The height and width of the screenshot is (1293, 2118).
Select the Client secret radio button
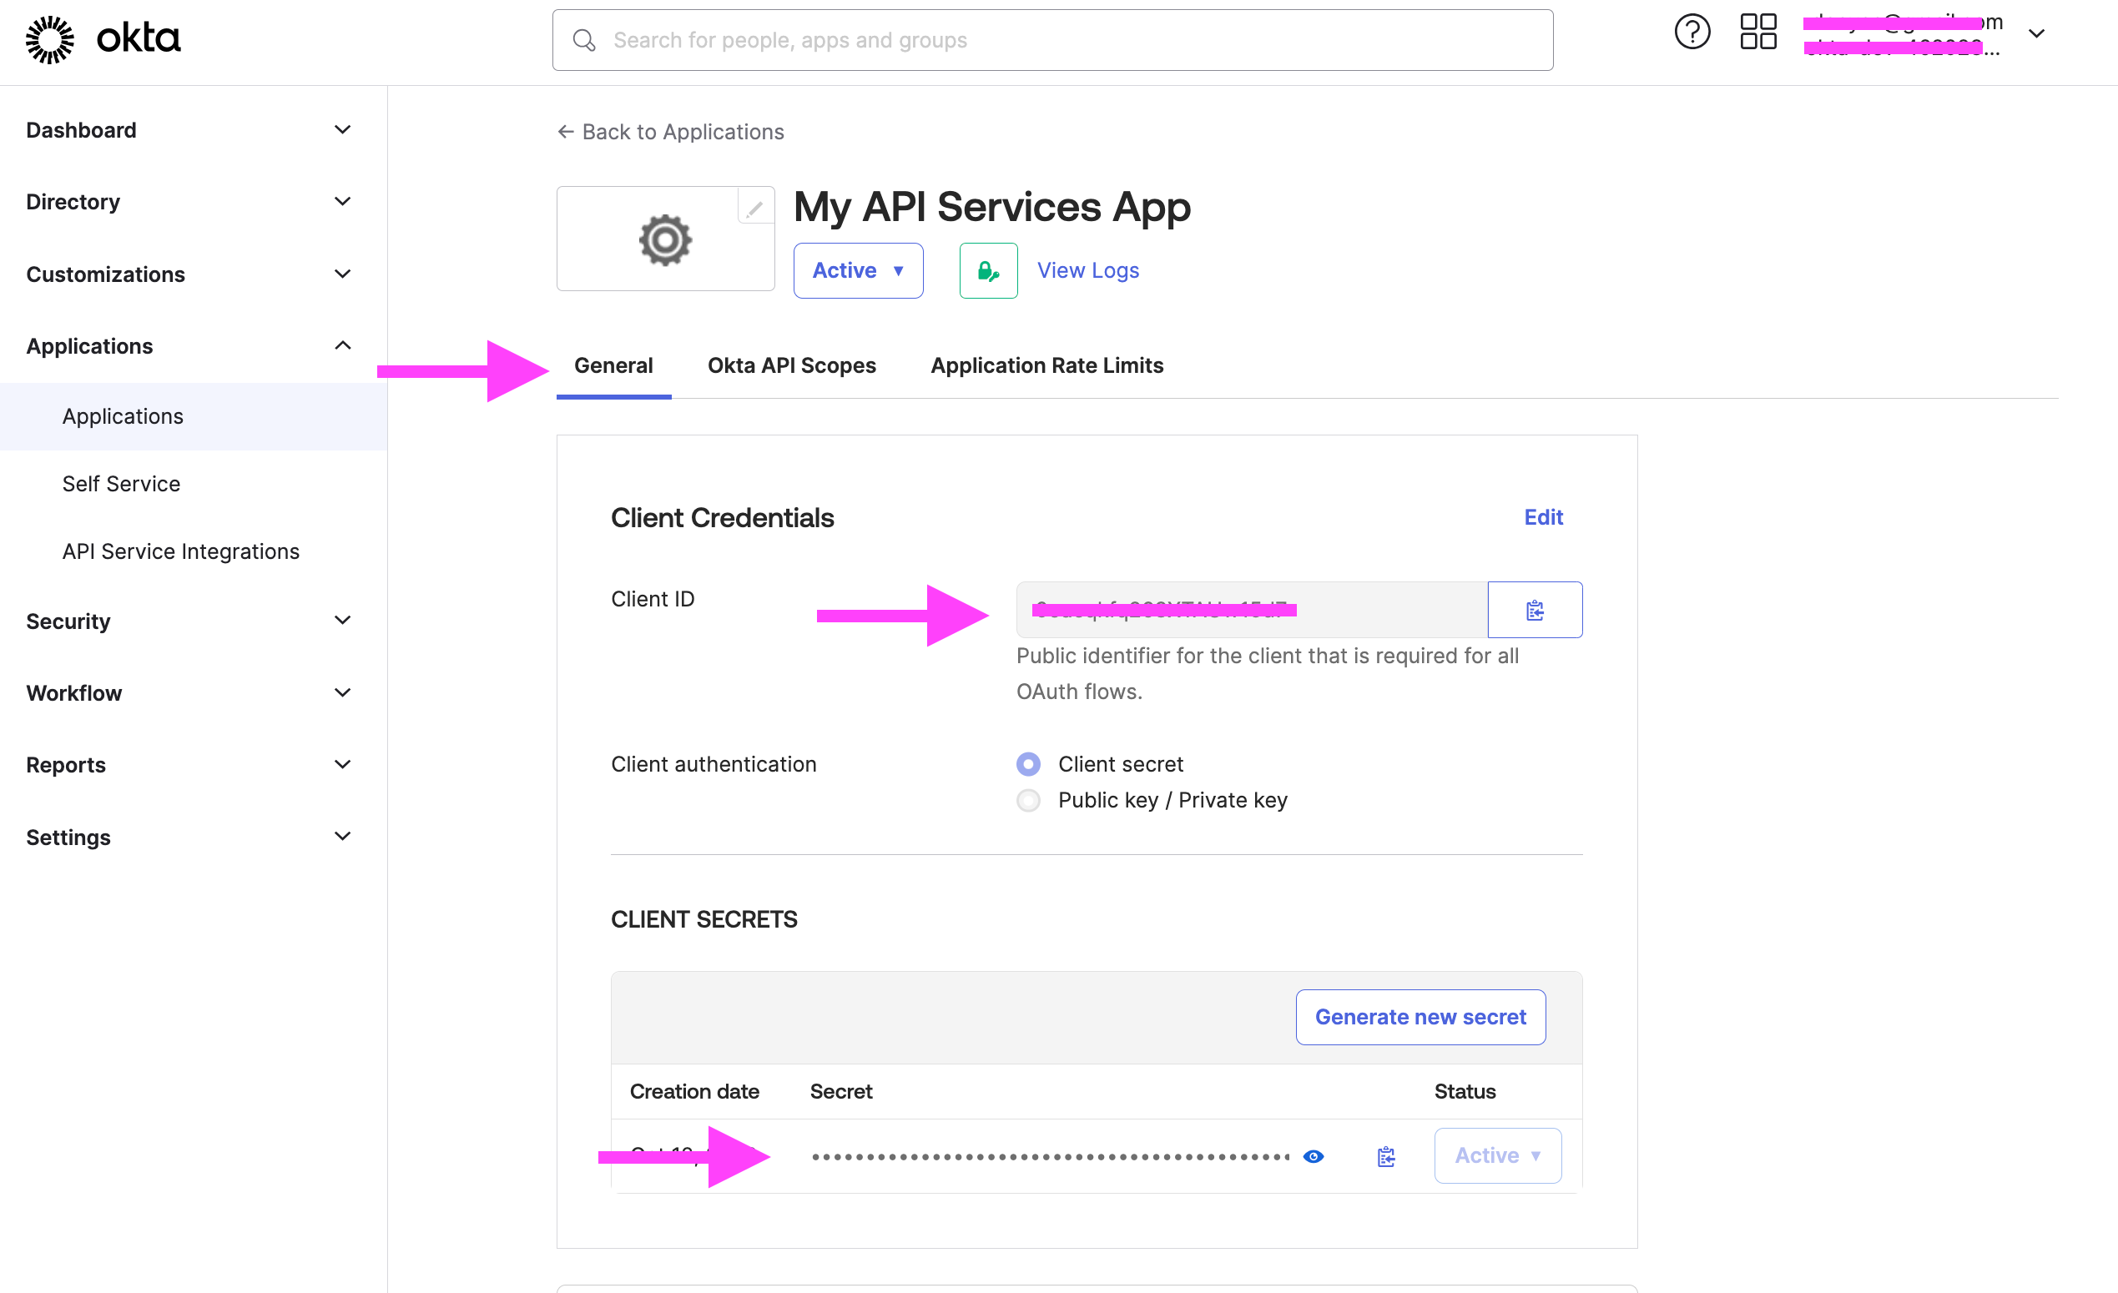[x=1027, y=762]
